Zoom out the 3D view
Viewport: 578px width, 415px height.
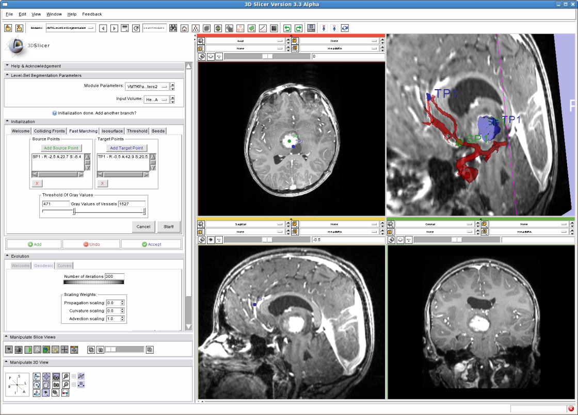pyautogui.click(x=66, y=385)
